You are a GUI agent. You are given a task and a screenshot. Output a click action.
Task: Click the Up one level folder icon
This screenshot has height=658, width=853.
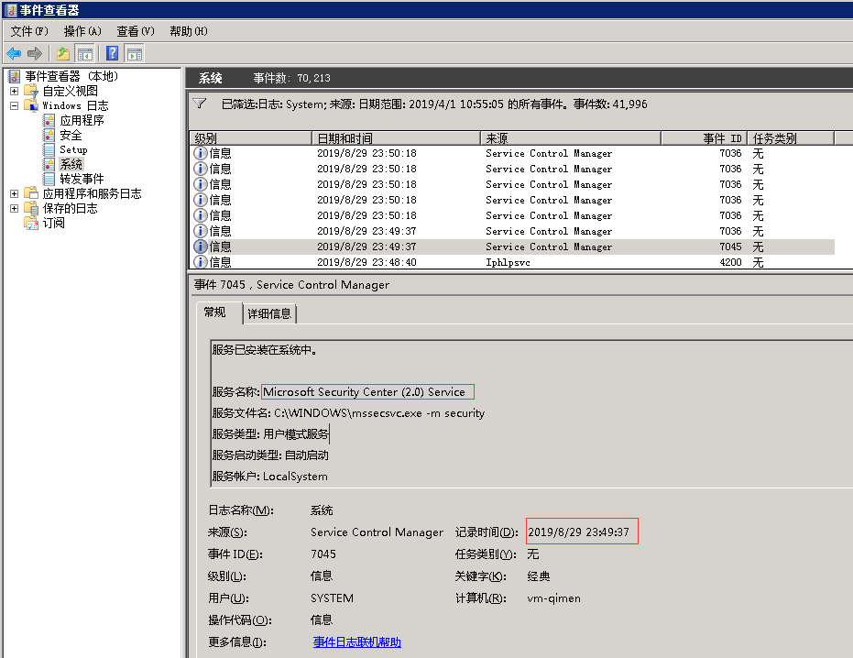(x=63, y=53)
